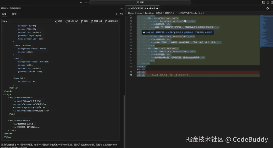Click the #0078FF color value in chat code

tap(44, 62)
